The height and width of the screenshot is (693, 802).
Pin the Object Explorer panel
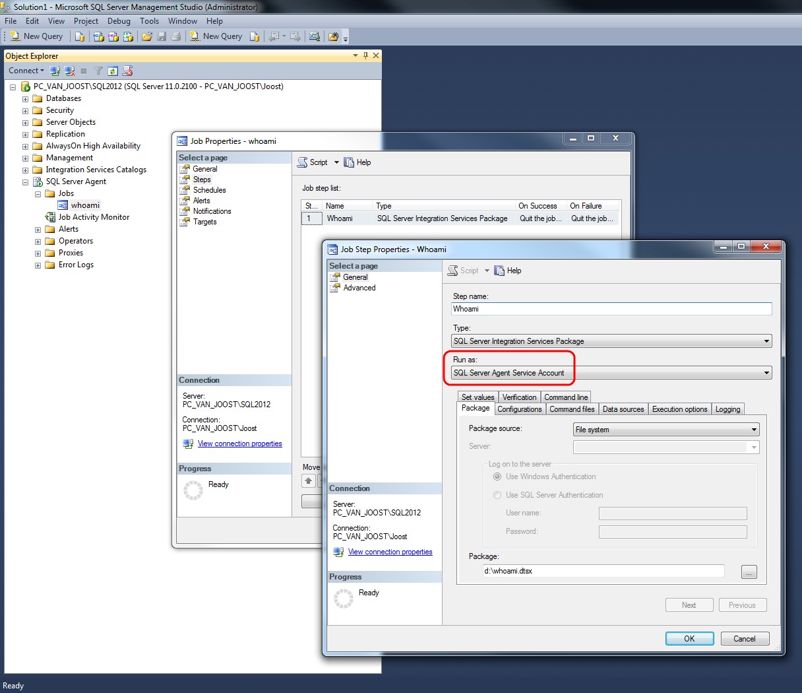click(x=365, y=55)
